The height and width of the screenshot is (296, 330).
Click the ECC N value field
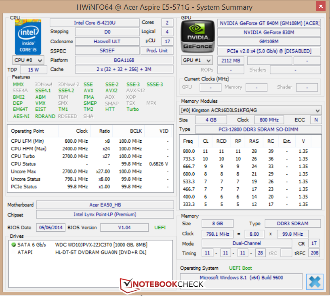pyautogui.click(x=316, y=120)
